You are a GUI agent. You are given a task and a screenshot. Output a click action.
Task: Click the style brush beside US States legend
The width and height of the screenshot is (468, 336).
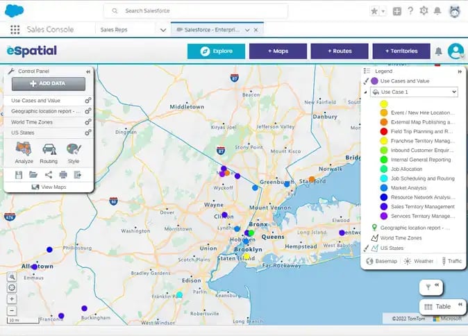(x=366, y=249)
